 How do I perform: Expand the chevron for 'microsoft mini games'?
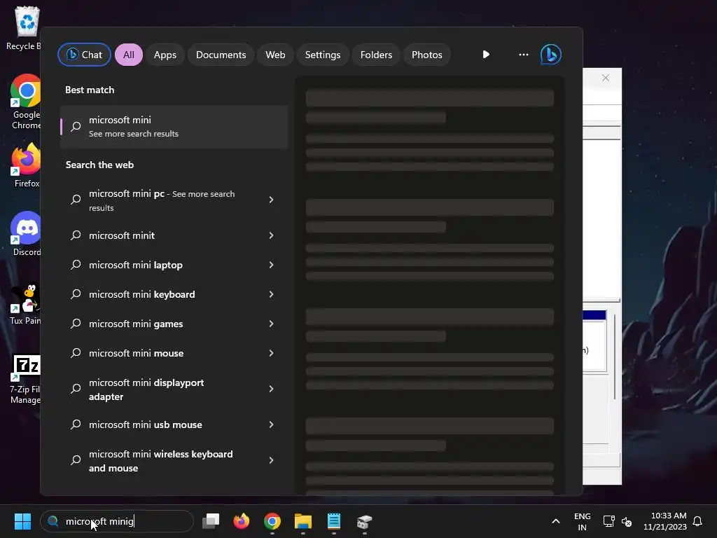[x=271, y=324]
